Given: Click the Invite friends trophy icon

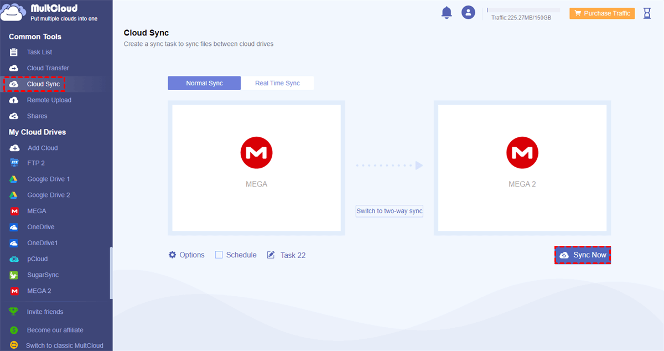Looking at the screenshot, I should click(x=14, y=312).
